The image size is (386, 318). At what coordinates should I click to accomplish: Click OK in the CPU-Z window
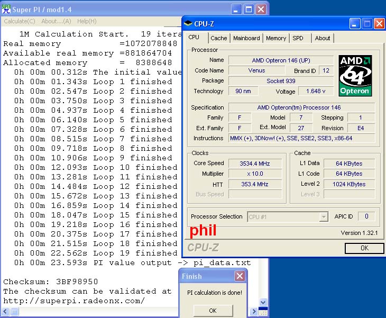(x=364, y=248)
